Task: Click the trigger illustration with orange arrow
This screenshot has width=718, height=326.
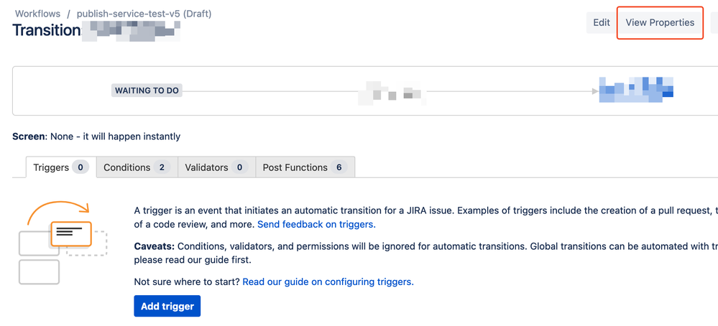Action: 63,242
